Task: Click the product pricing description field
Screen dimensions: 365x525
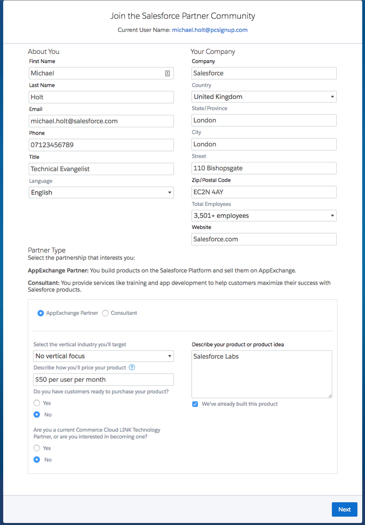Action: point(104,379)
